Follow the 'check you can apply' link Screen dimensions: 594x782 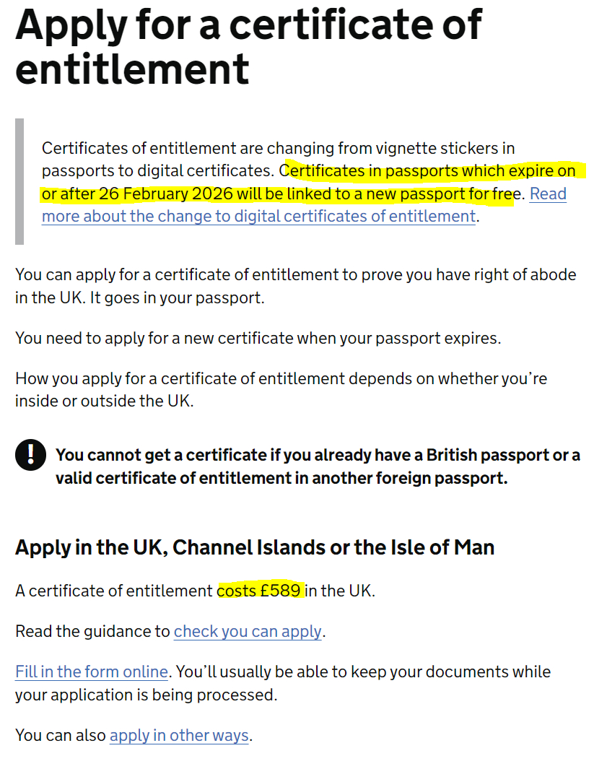[x=248, y=631]
